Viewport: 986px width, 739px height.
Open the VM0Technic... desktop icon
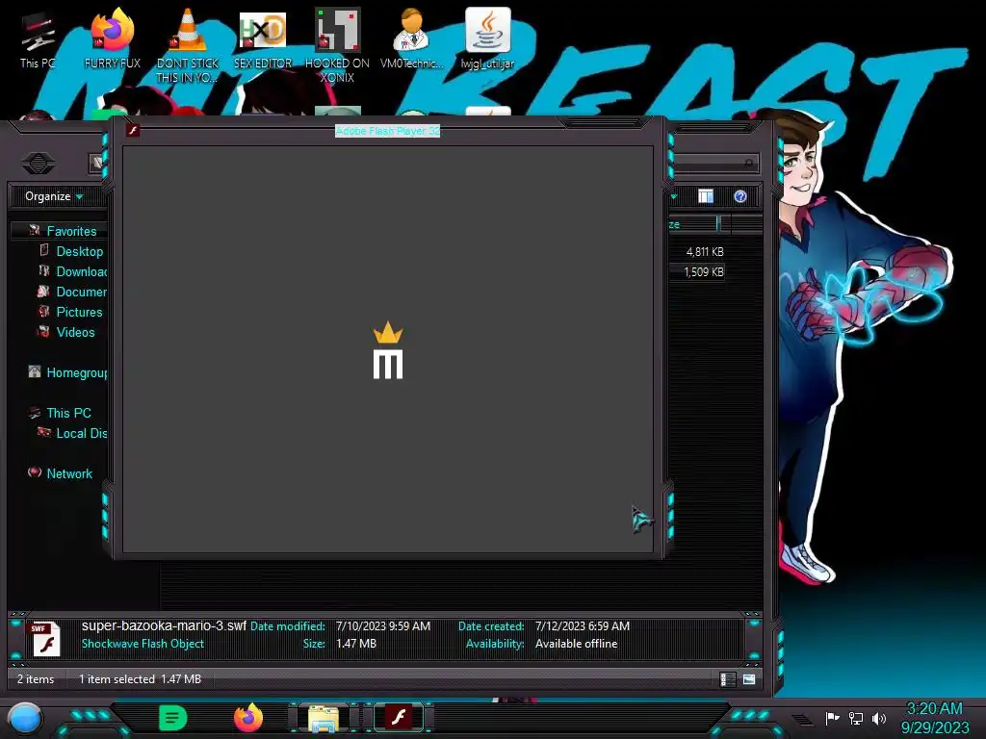coord(412,38)
